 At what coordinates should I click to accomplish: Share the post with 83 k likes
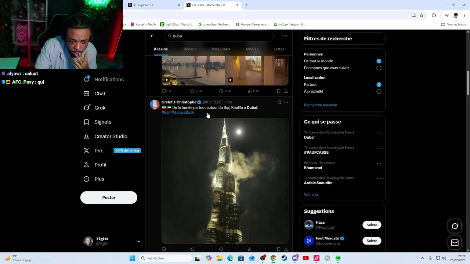[x=286, y=91]
